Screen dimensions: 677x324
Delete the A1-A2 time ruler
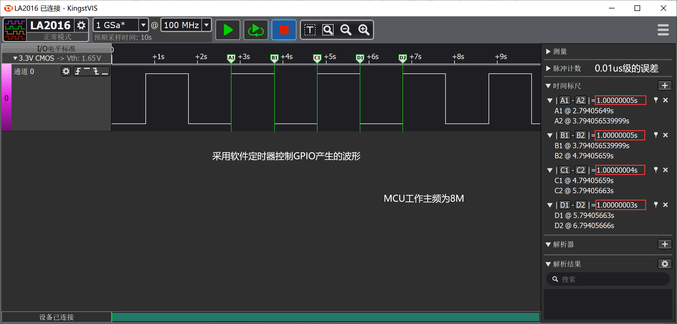[665, 100]
